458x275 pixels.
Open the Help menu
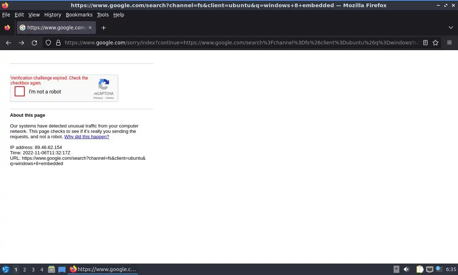point(119,15)
